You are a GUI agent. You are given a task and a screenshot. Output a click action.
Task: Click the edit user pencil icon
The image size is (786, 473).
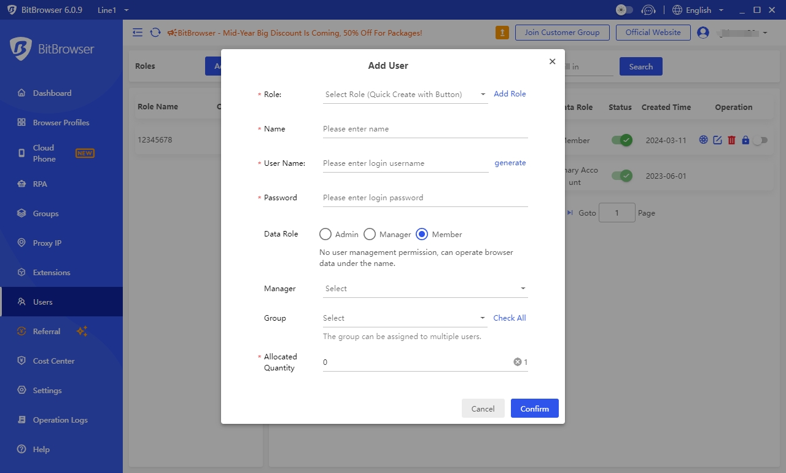(717, 140)
